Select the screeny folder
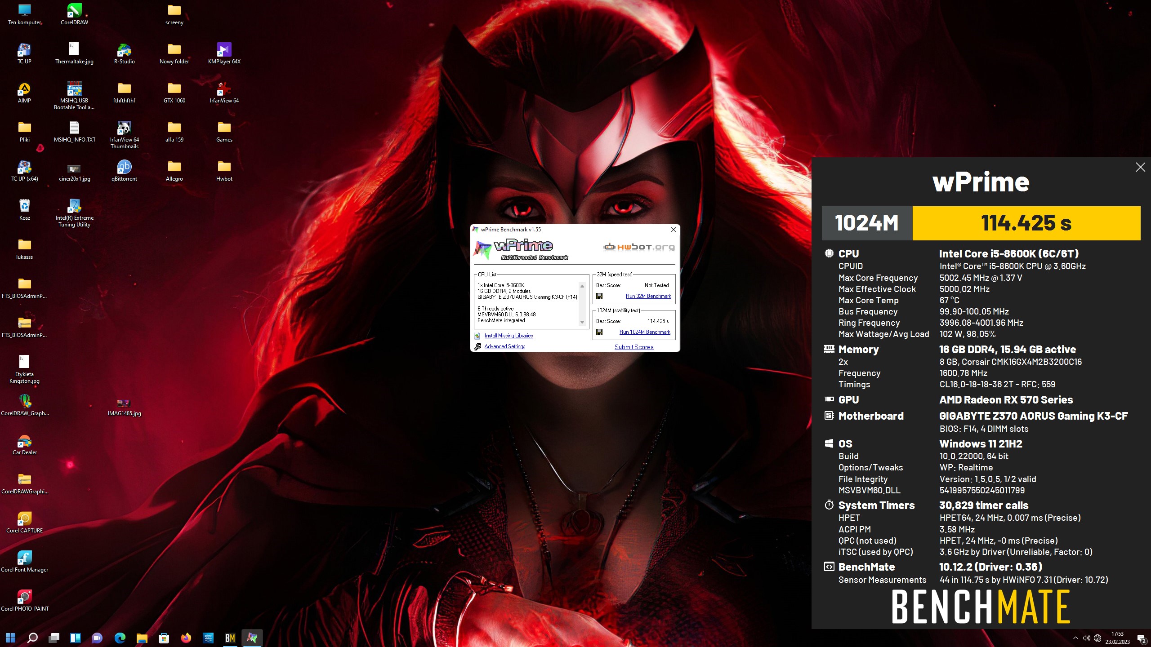This screenshot has height=647, width=1151. click(x=174, y=14)
